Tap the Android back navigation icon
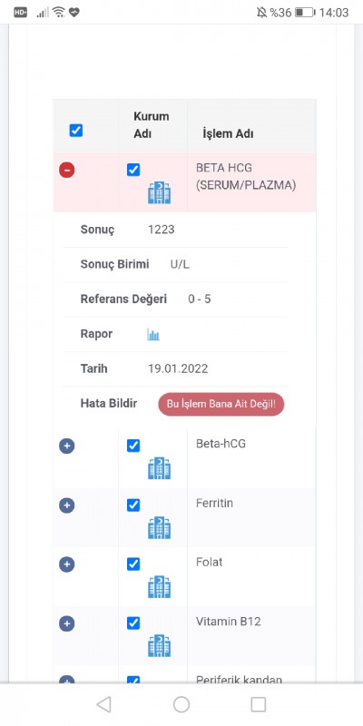The width and height of the screenshot is (363, 726). (103, 704)
